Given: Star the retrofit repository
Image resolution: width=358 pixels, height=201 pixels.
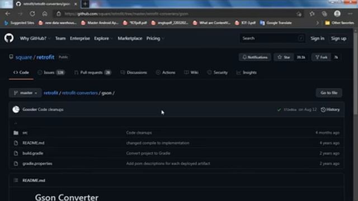Looking at the screenshot, I should (284, 57).
